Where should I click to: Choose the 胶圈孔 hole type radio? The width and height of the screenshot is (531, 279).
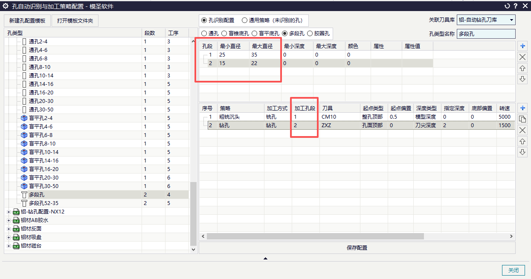pyautogui.click(x=310, y=33)
